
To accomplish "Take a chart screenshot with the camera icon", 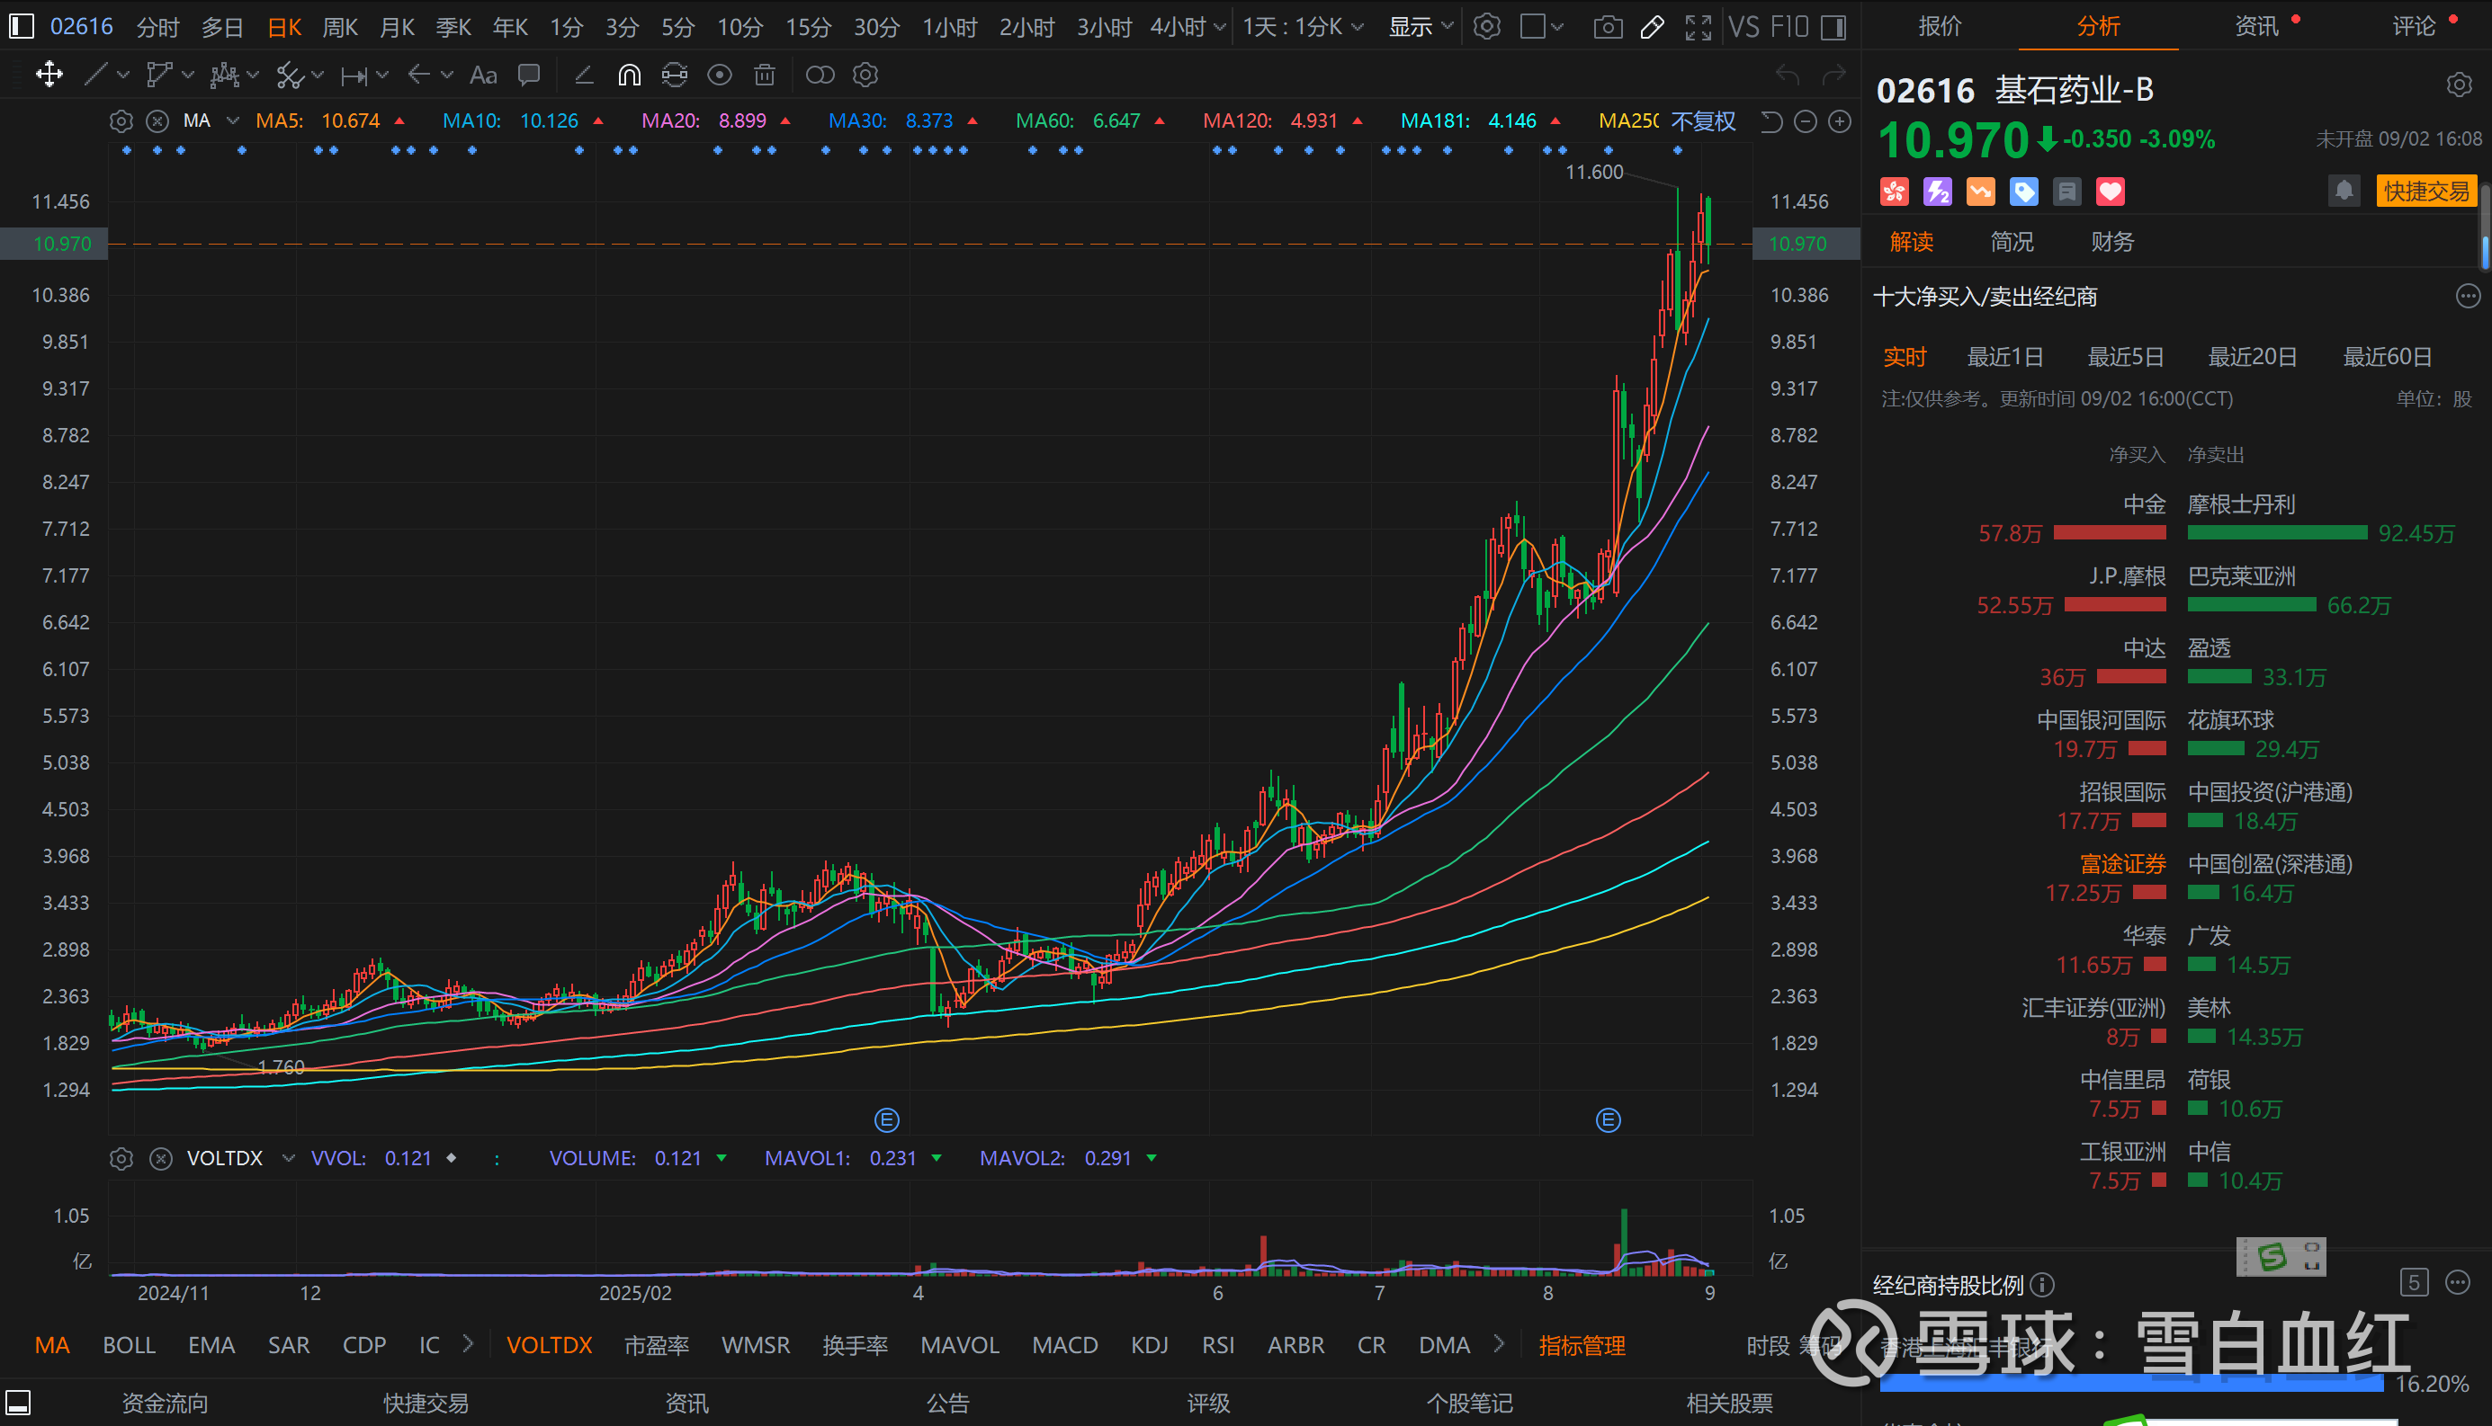I will (1607, 27).
